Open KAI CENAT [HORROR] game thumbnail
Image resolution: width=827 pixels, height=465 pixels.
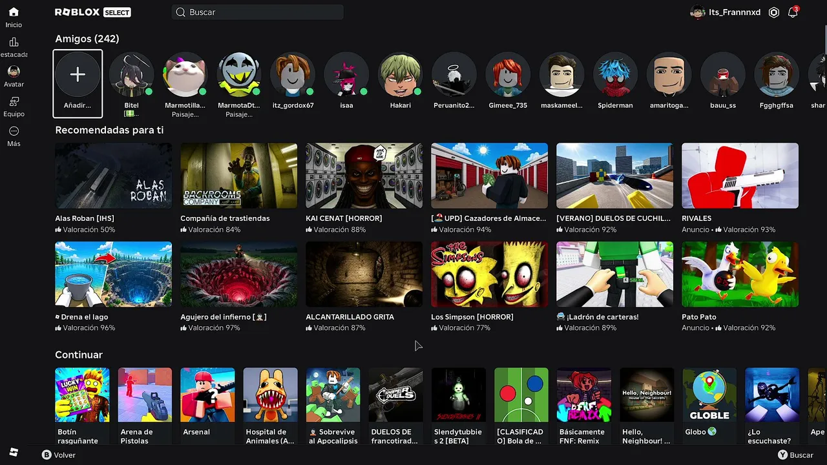[364, 176]
